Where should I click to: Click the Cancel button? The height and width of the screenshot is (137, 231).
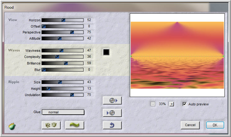(190, 125)
